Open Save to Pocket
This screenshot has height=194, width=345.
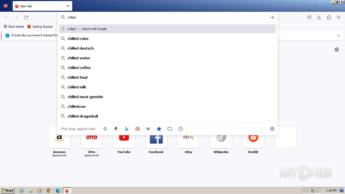point(309,17)
